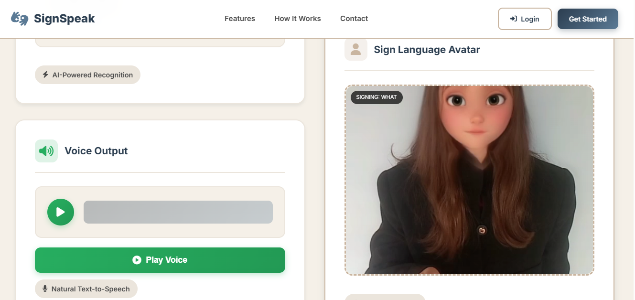Click the SignSpeak hands logo icon

(20, 19)
